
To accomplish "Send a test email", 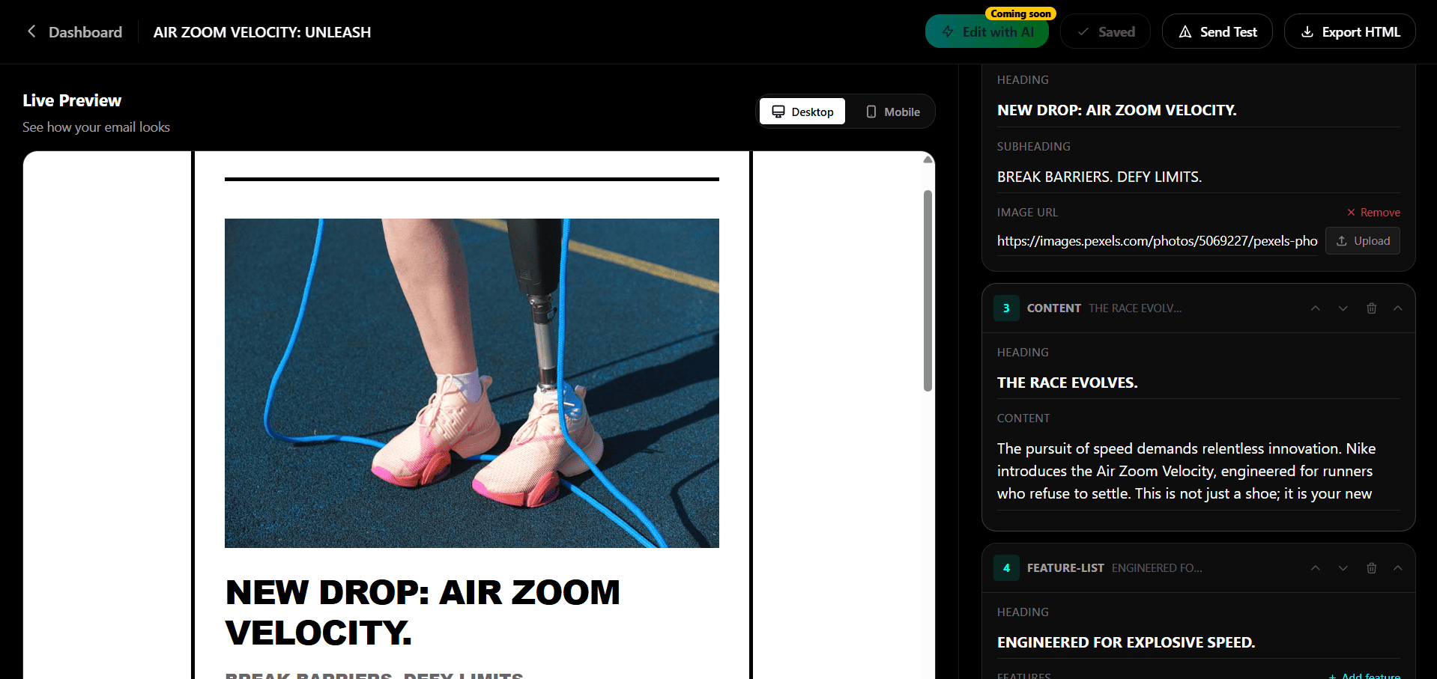I will coord(1216,31).
